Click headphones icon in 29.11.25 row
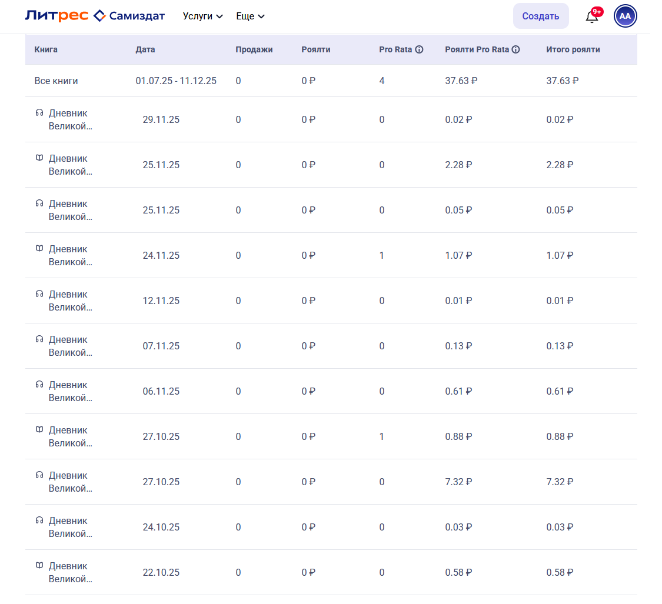The image size is (662, 604). (x=39, y=113)
